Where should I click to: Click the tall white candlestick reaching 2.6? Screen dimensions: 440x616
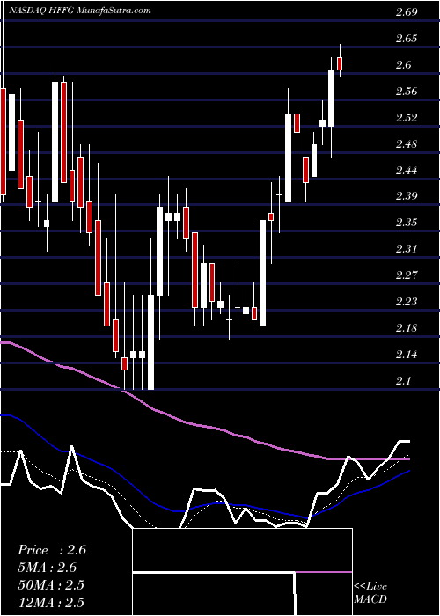331,99
